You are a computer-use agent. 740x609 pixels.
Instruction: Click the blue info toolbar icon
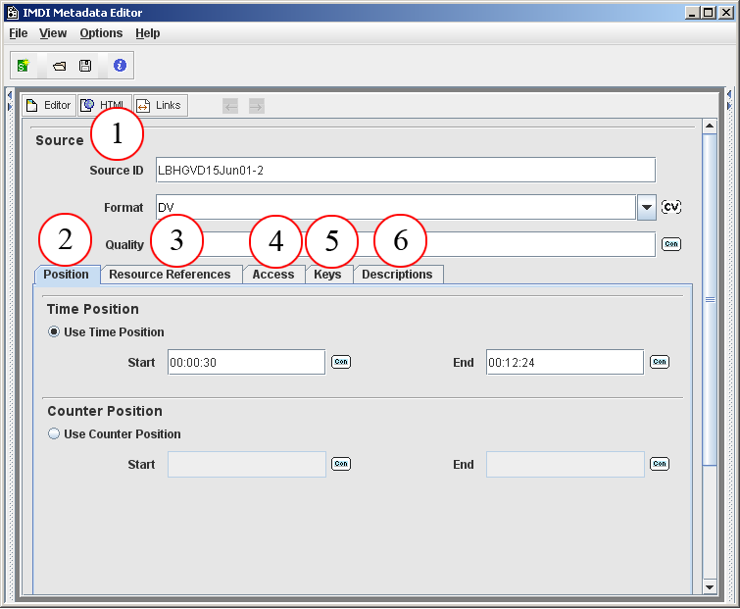[x=120, y=65]
